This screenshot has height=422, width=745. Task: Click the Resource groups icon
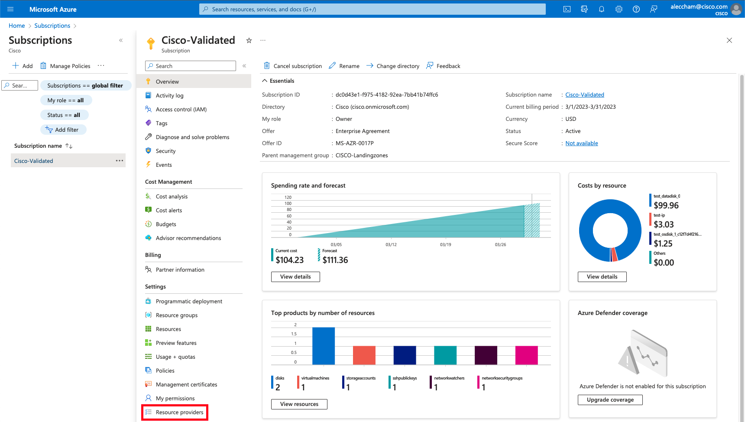[x=149, y=315]
